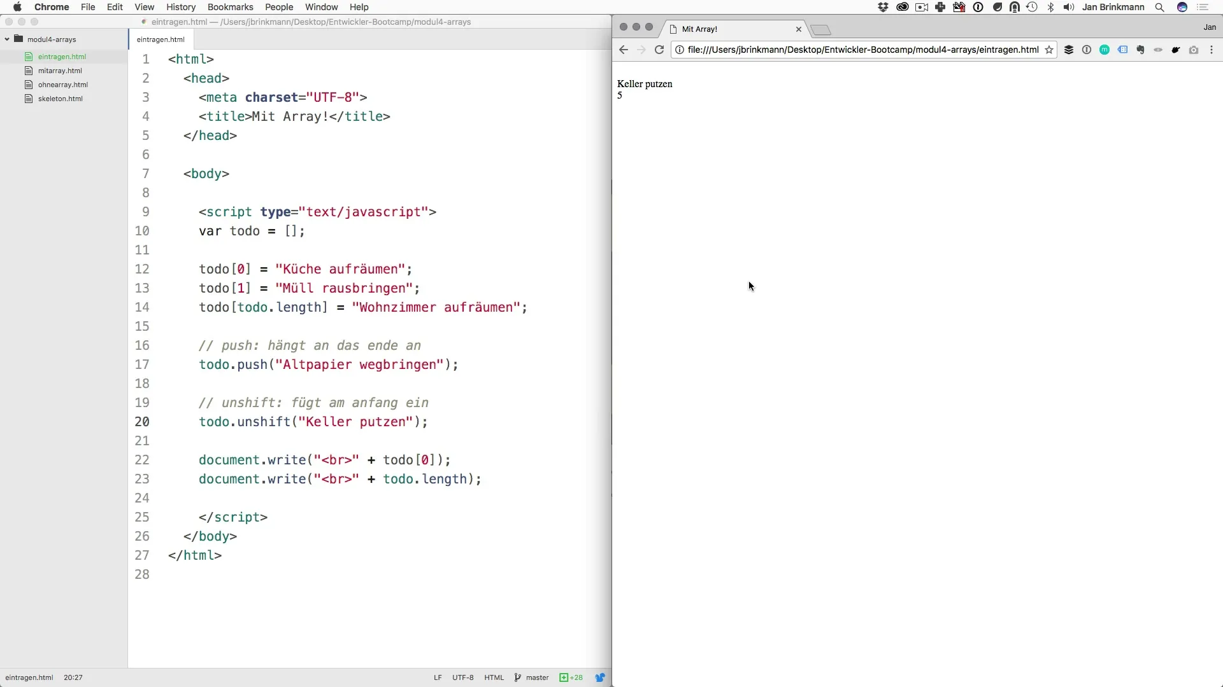Click the Jan Brinkmann user menu
This screenshot has width=1223, height=687.
pos(1113,7)
